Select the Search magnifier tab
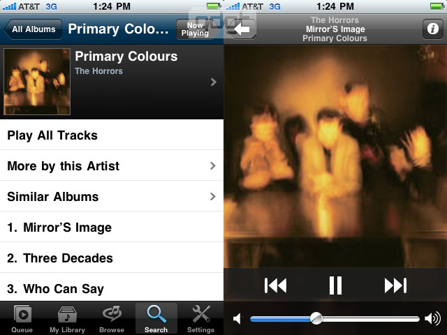The height and width of the screenshot is (335, 447). [x=156, y=319]
